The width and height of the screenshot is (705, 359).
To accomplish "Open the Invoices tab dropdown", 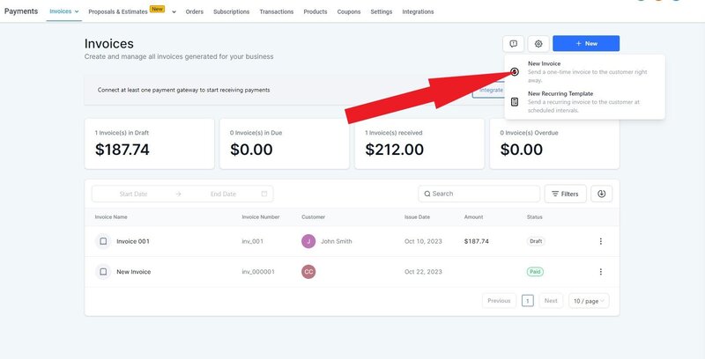I will coord(63,11).
